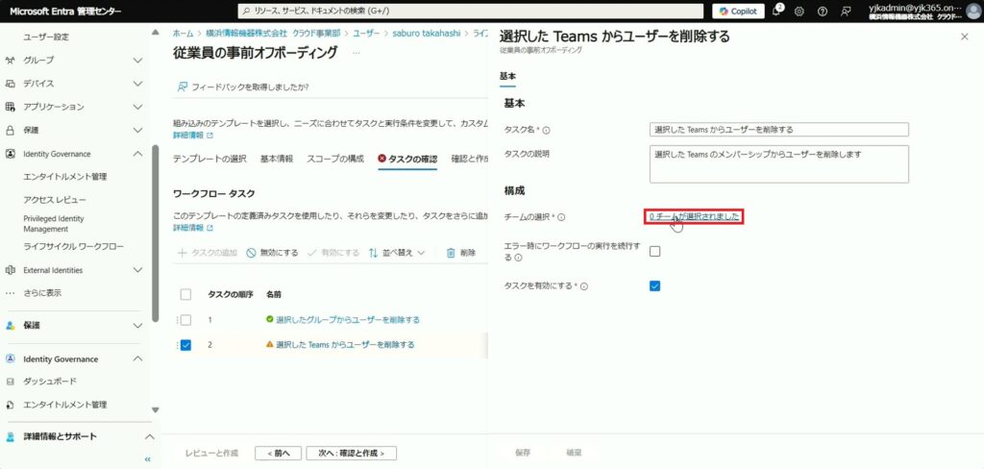Screen dimensions: 984x469
Task: Expand the アプリケーション section chevron
Action: [x=138, y=107]
